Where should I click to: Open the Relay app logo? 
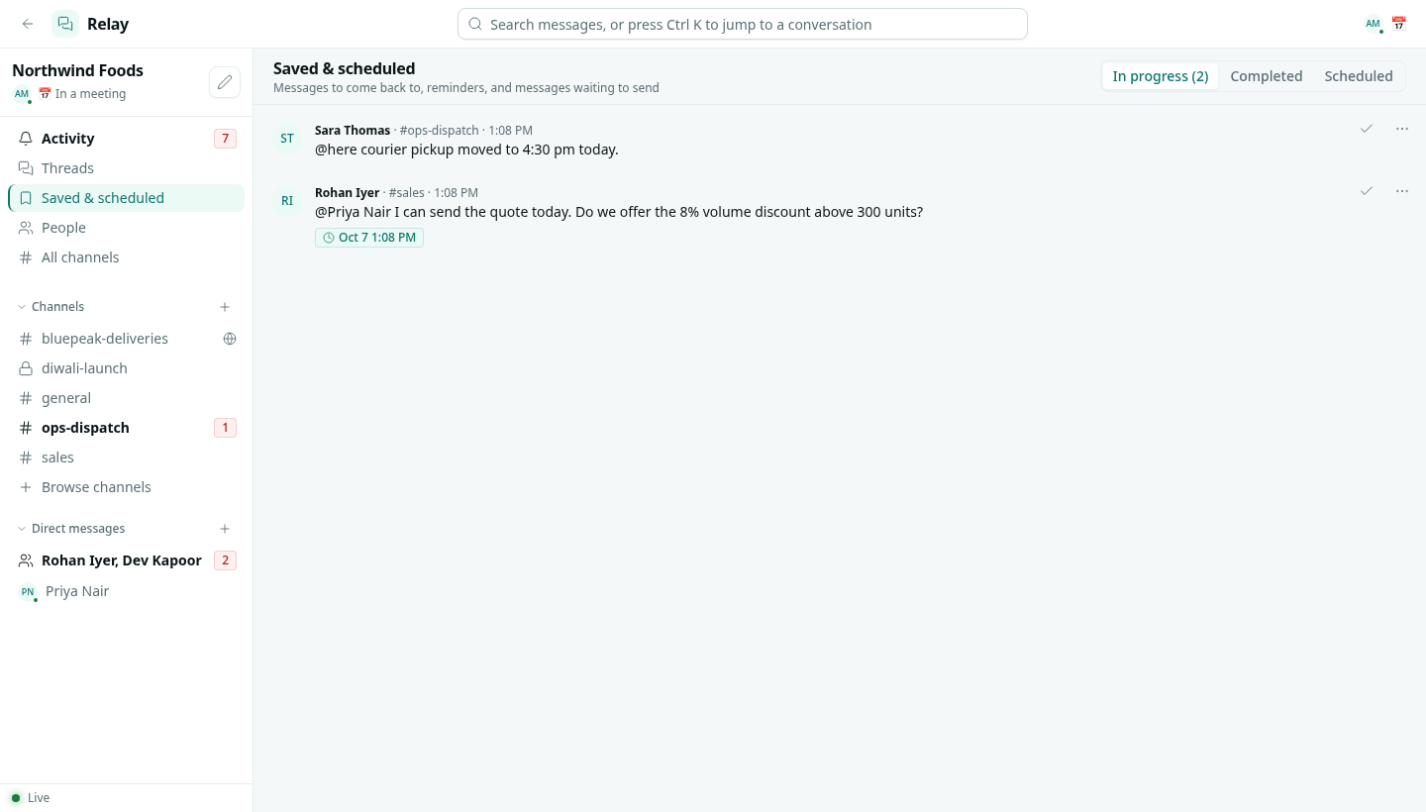tap(65, 24)
